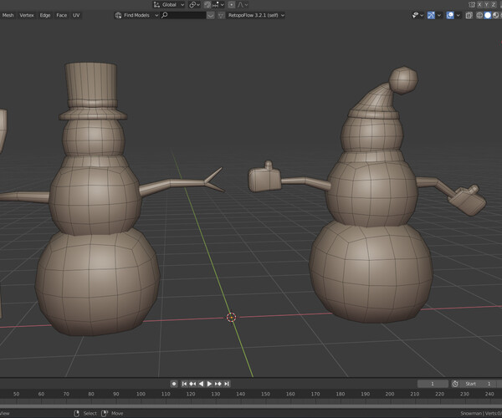Viewport: 502px width, 418px height.
Task: Open the Mesh menu
Action: [x=8, y=15]
